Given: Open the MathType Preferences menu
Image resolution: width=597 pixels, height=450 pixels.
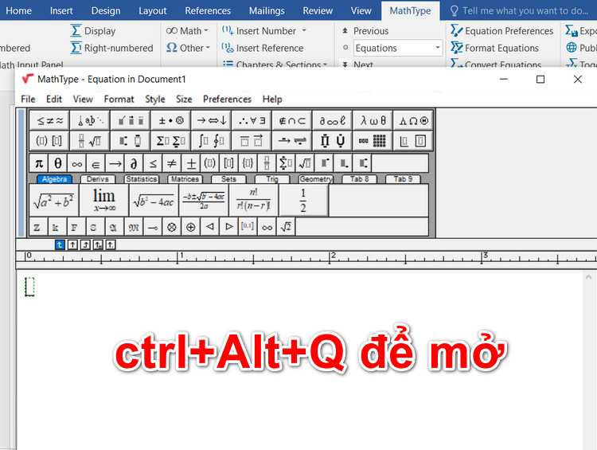Looking at the screenshot, I should tap(227, 100).
